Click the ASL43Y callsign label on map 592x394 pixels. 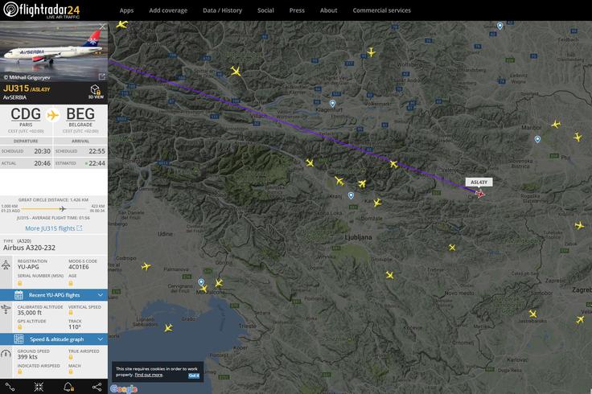[x=479, y=183]
